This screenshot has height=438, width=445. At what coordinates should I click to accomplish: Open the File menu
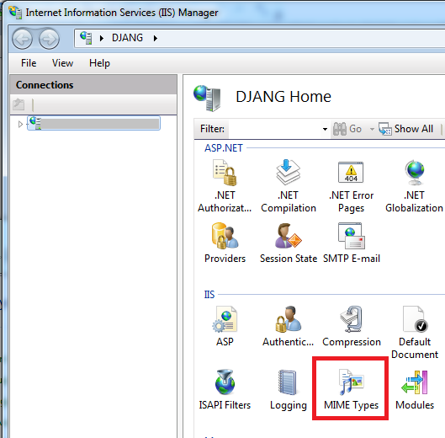coord(29,63)
